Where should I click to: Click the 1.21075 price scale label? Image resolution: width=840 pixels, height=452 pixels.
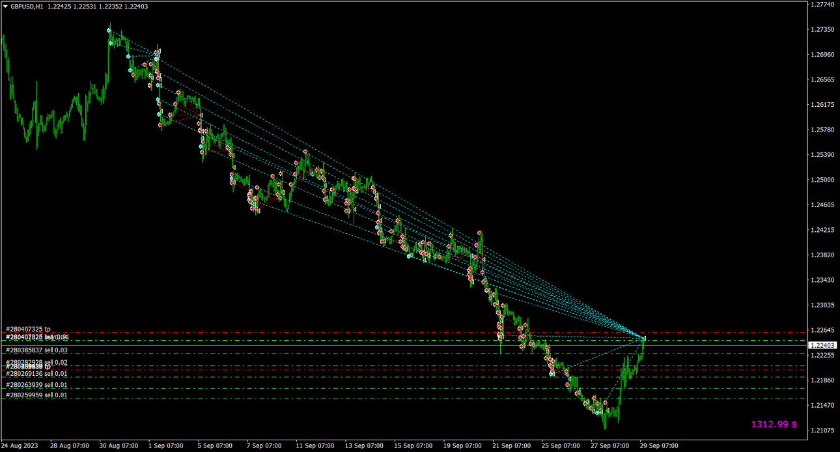(823, 431)
